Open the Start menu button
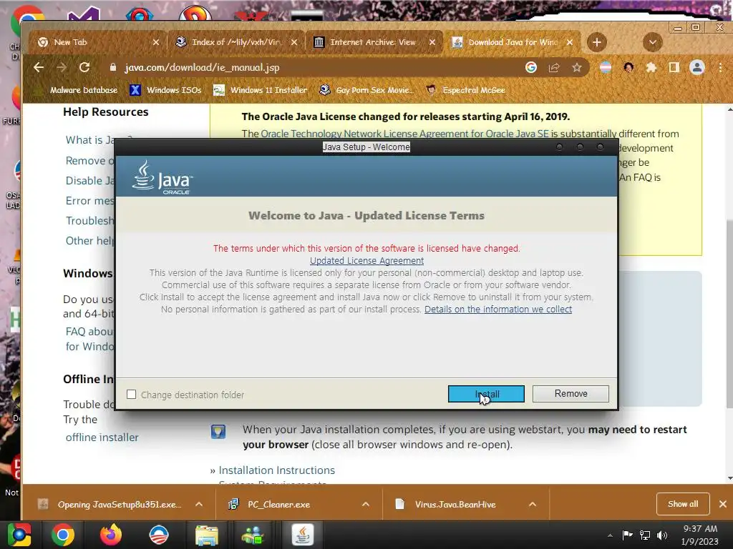Viewport: 733px width, 549px height. (19, 535)
